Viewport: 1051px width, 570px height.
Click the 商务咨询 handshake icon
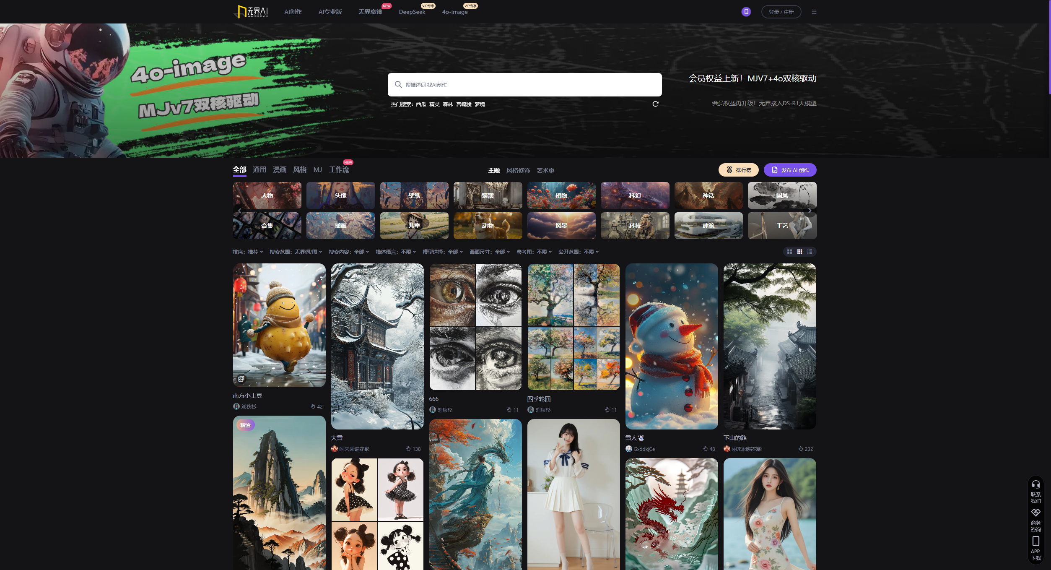point(1035,513)
